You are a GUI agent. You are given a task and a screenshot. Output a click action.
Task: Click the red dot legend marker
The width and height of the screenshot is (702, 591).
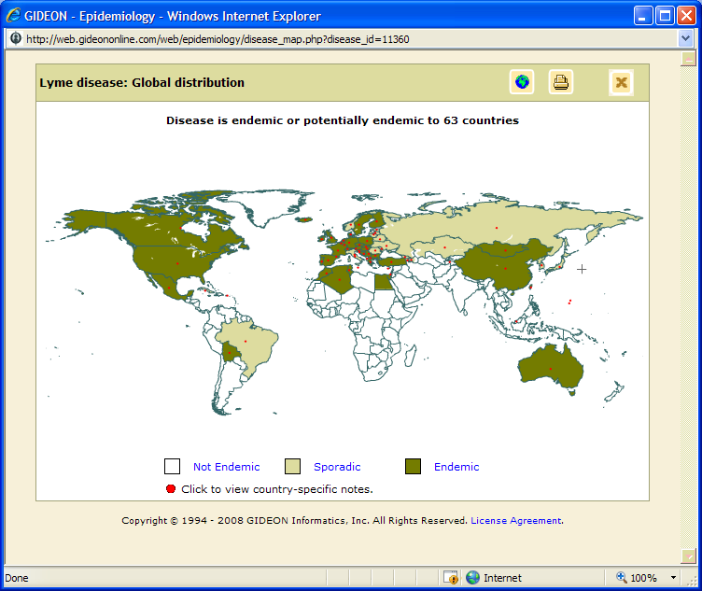pyautogui.click(x=171, y=488)
